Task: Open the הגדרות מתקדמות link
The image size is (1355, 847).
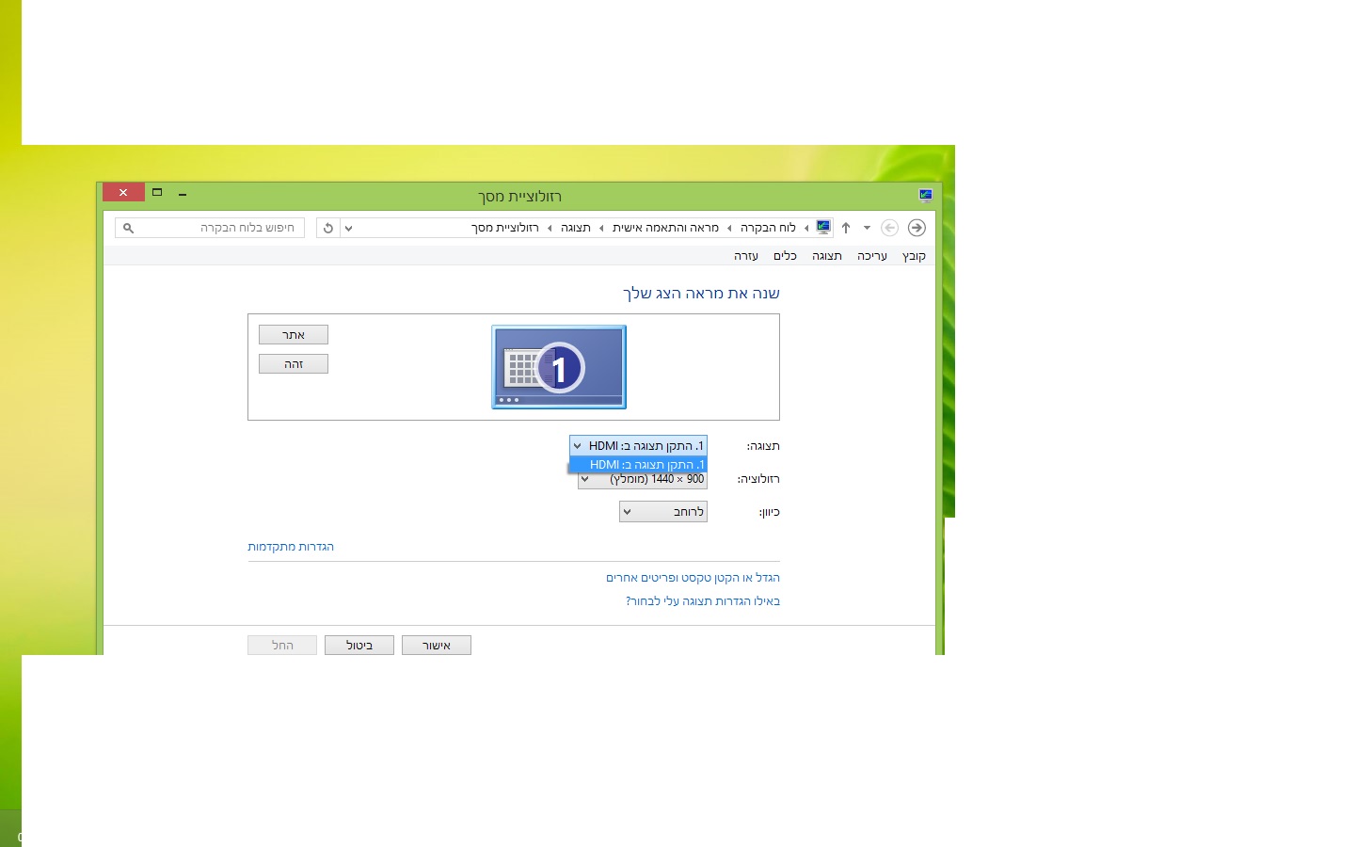Action: pos(291,547)
